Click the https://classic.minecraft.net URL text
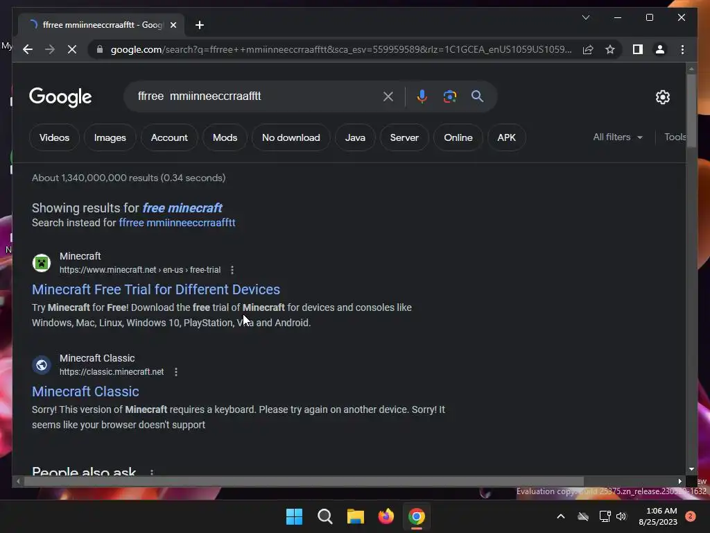710x533 pixels. click(112, 372)
